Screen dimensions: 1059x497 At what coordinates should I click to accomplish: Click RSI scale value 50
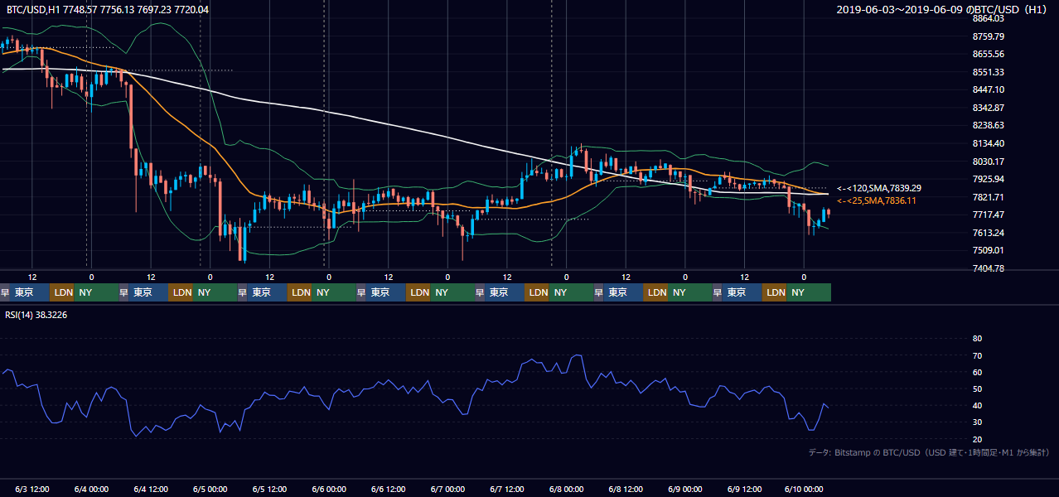(x=978, y=388)
